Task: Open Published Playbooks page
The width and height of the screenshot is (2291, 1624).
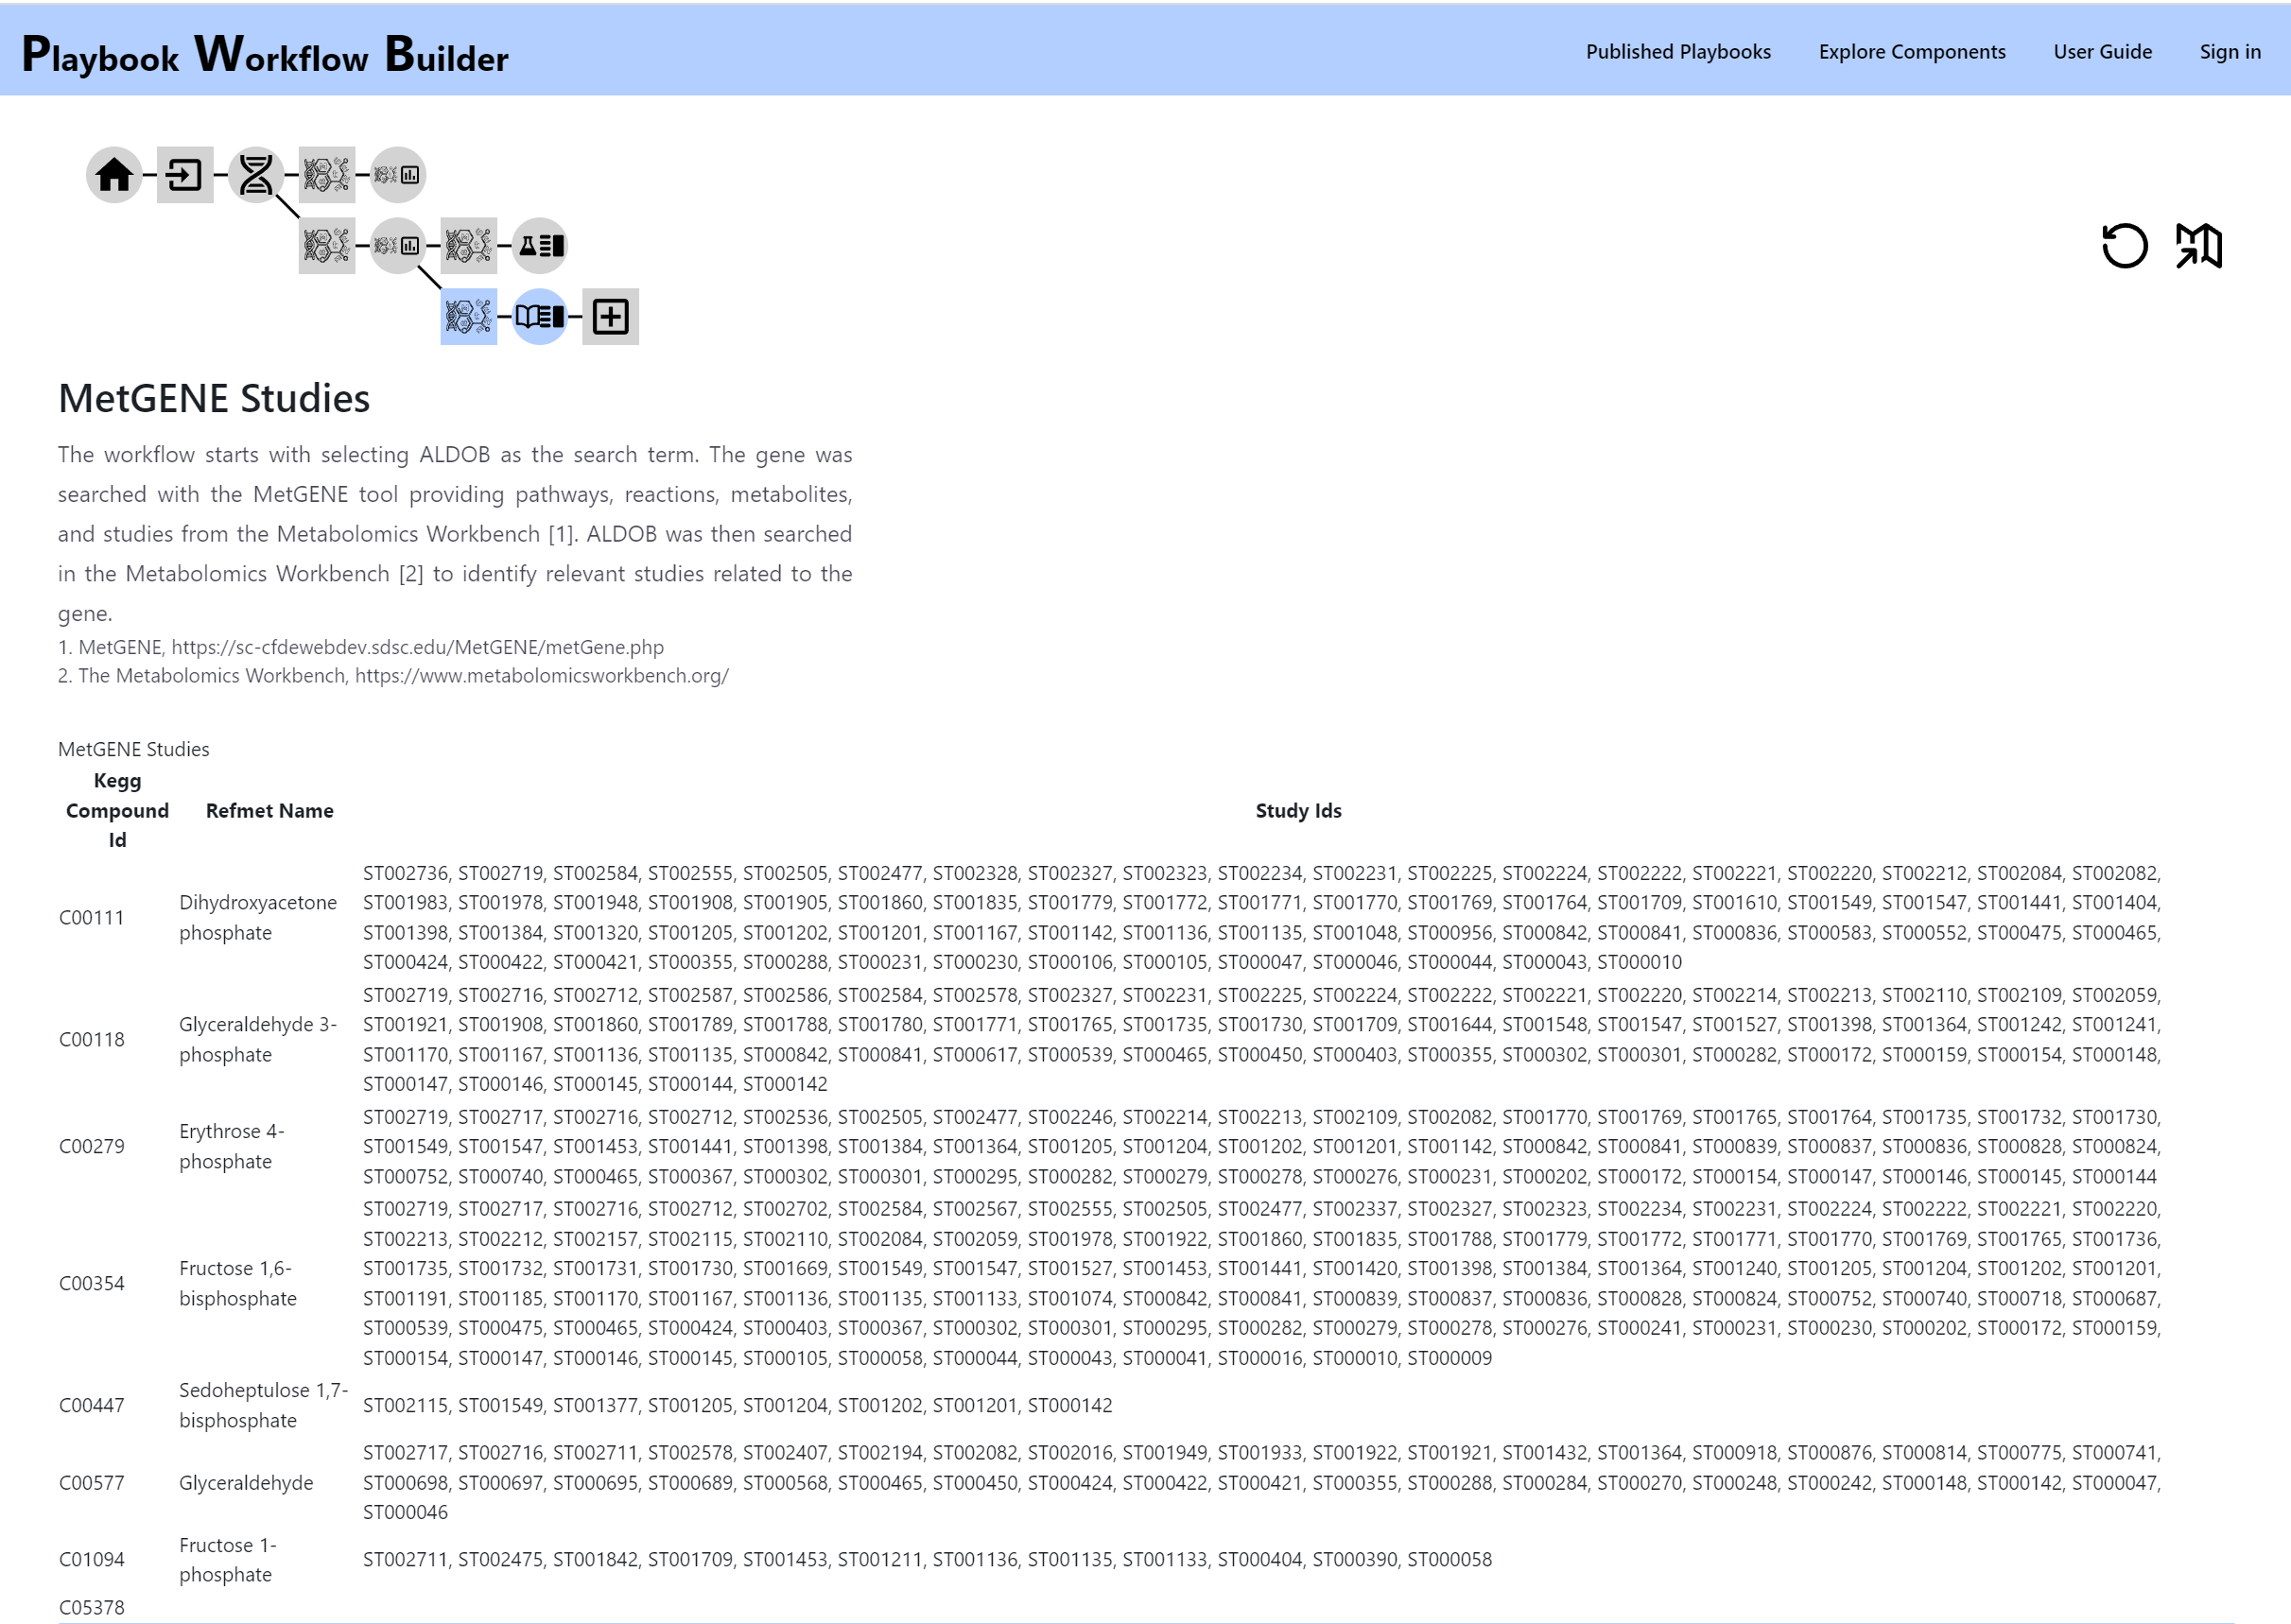Action: tap(1678, 52)
